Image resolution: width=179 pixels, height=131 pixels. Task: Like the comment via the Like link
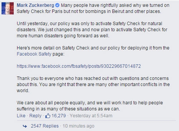pyautogui.click(x=21, y=116)
